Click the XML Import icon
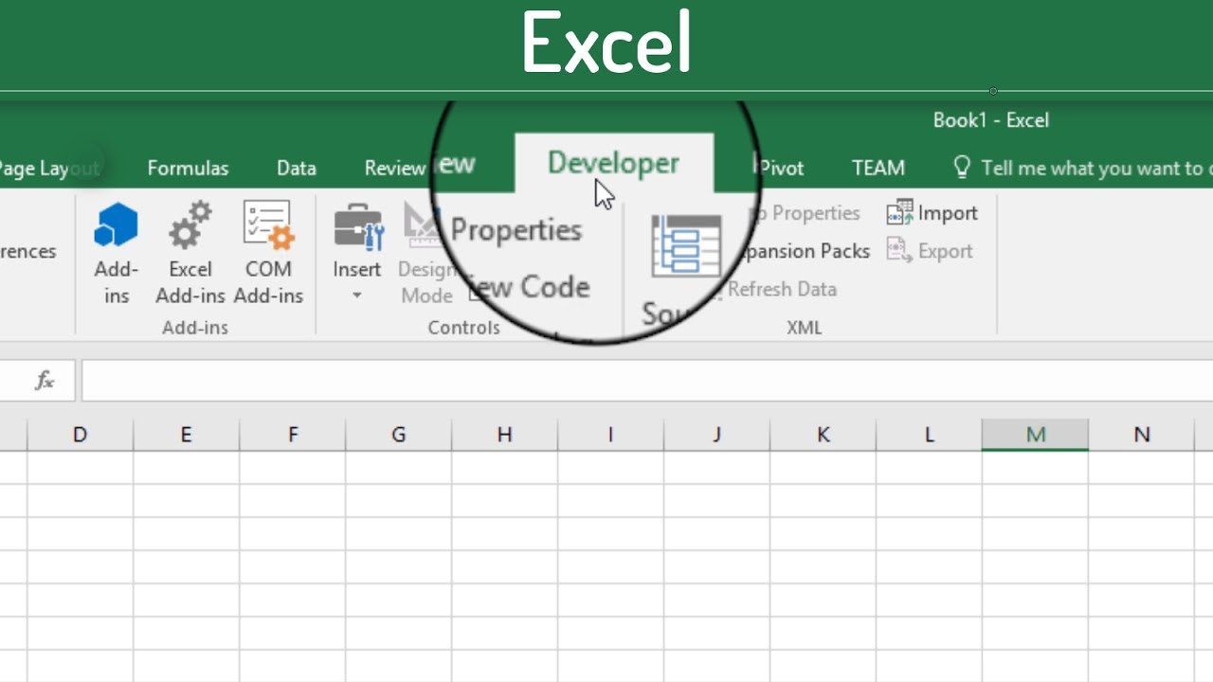This screenshot has height=682, width=1213. click(x=899, y=213)
